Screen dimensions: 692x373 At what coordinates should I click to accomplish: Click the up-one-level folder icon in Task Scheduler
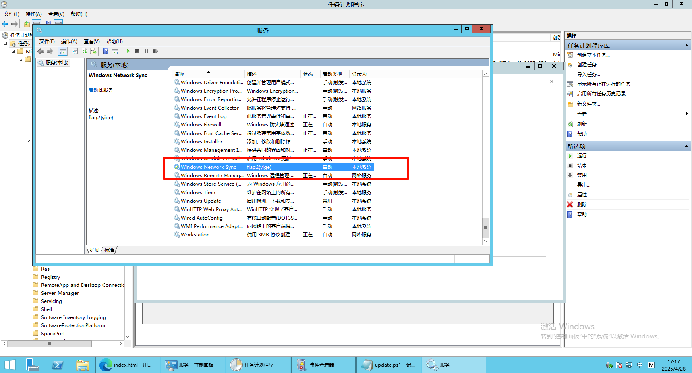(x=27, y=24)
